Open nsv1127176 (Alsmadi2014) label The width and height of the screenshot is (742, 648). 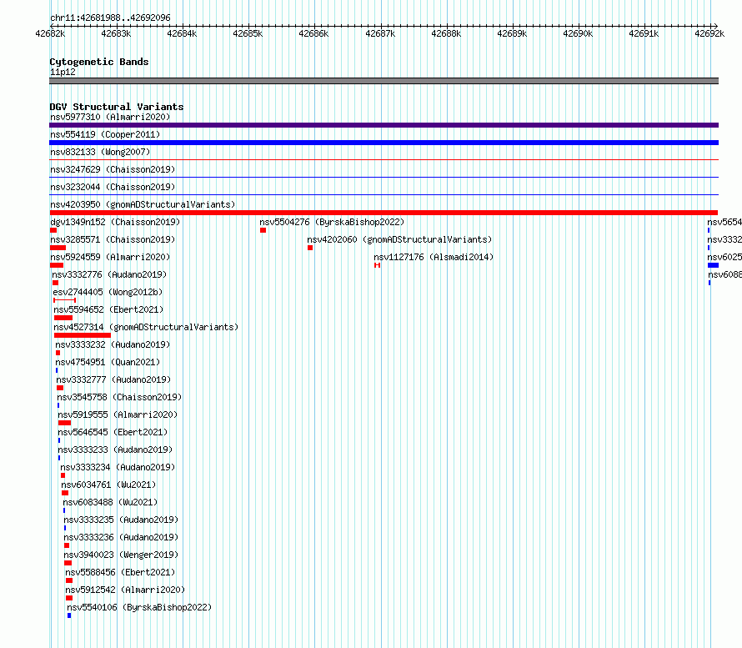click(x=434, y=257)
